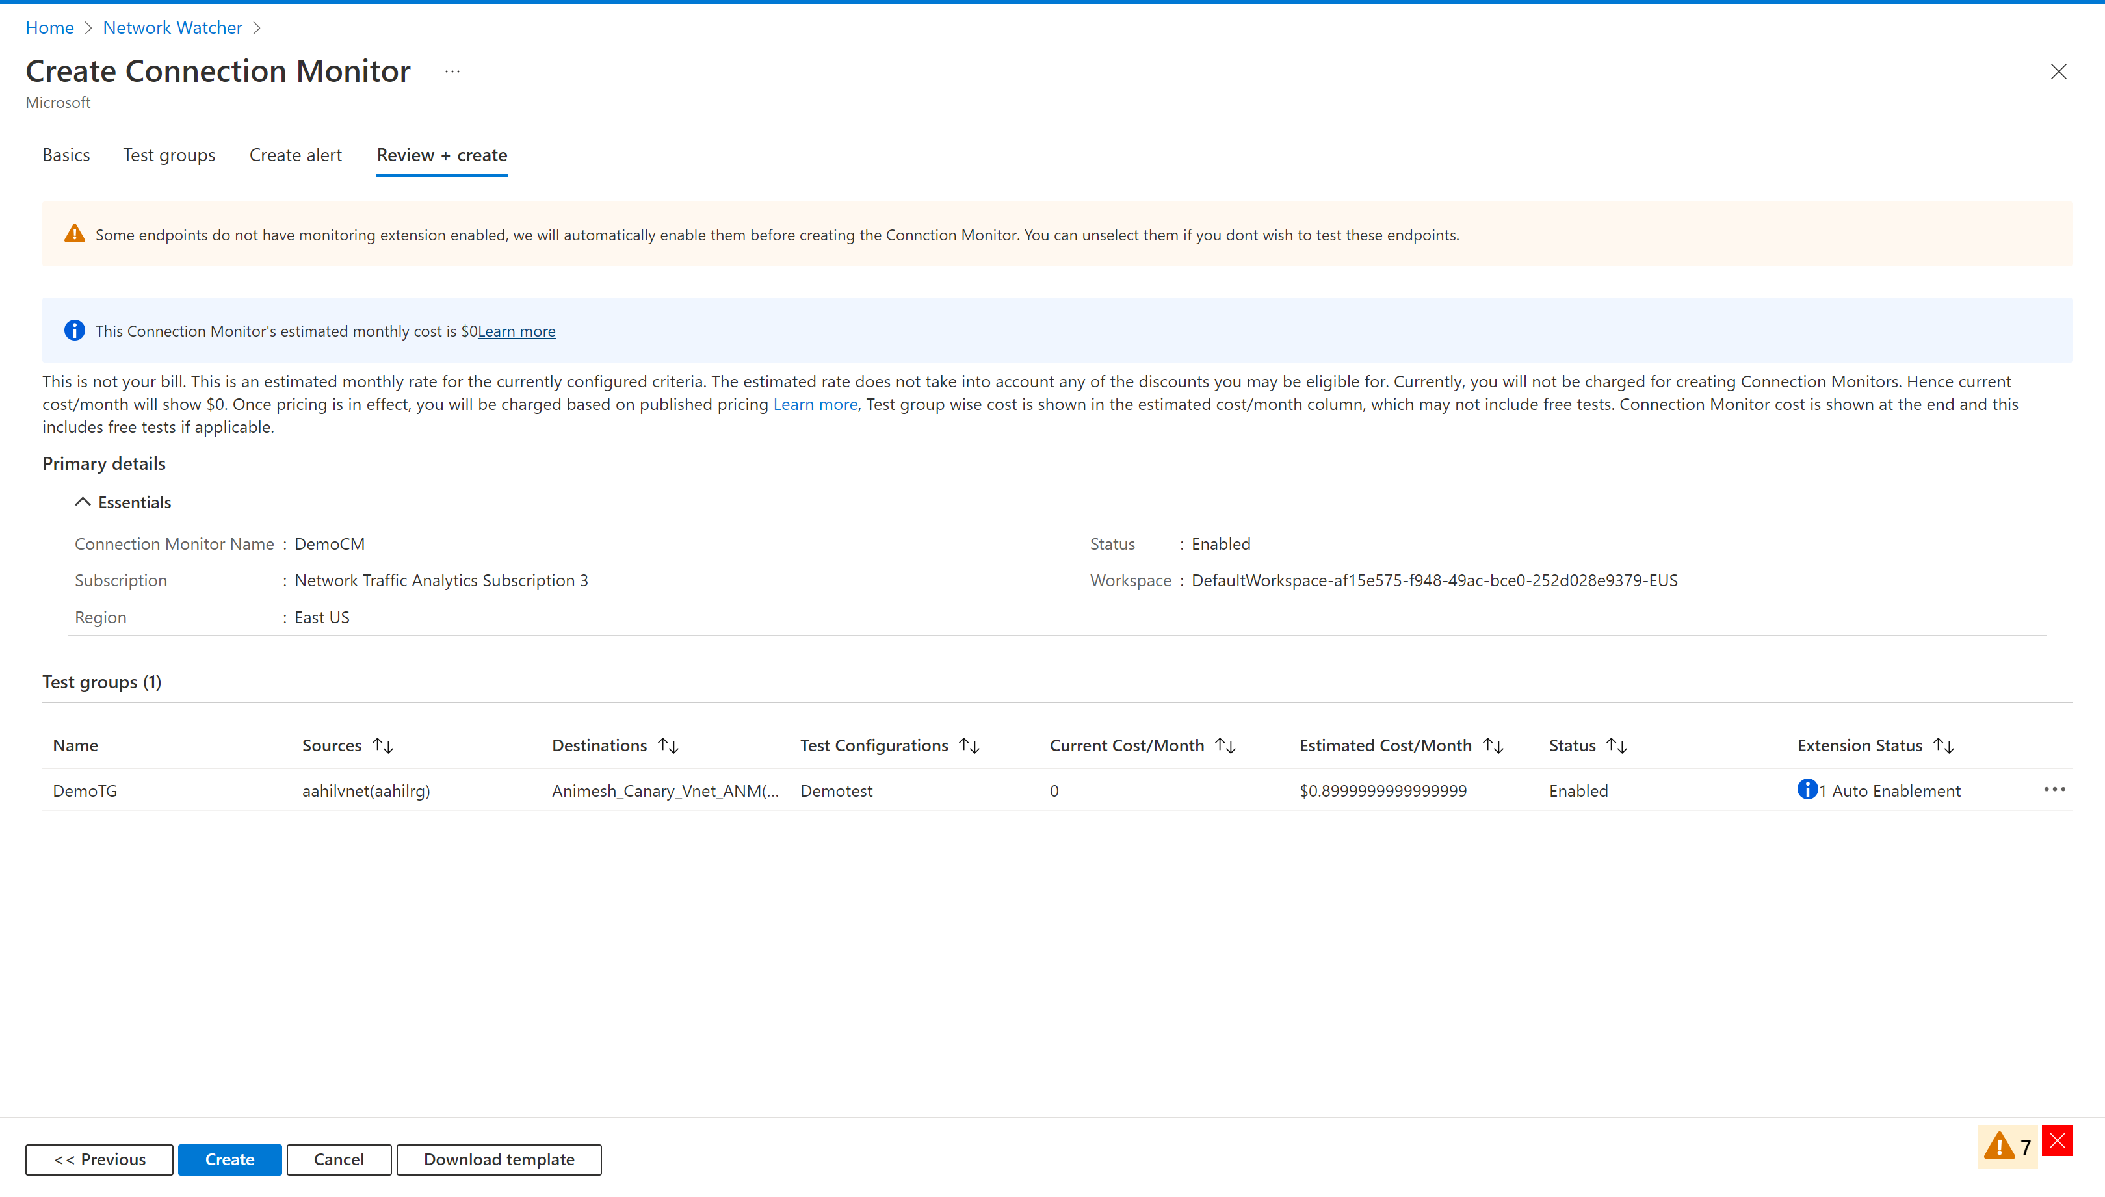Screen dimensions: 2105x1197
Task: Click the Previous navigation button
Action: [97, 1158]
